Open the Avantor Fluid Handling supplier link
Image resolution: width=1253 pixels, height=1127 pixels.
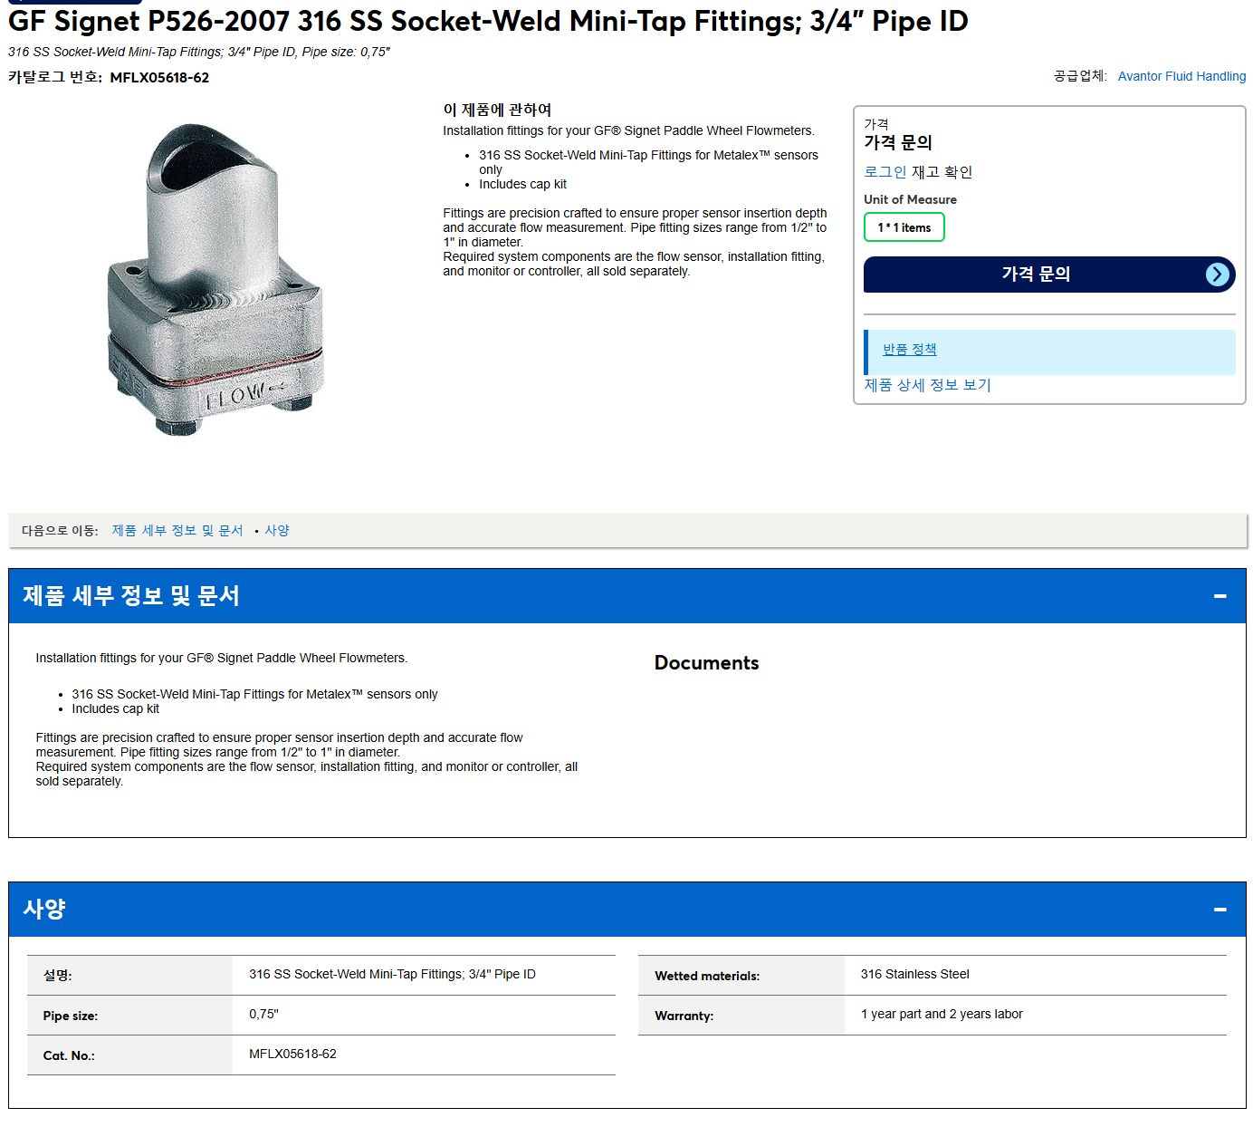[1181, 76]
